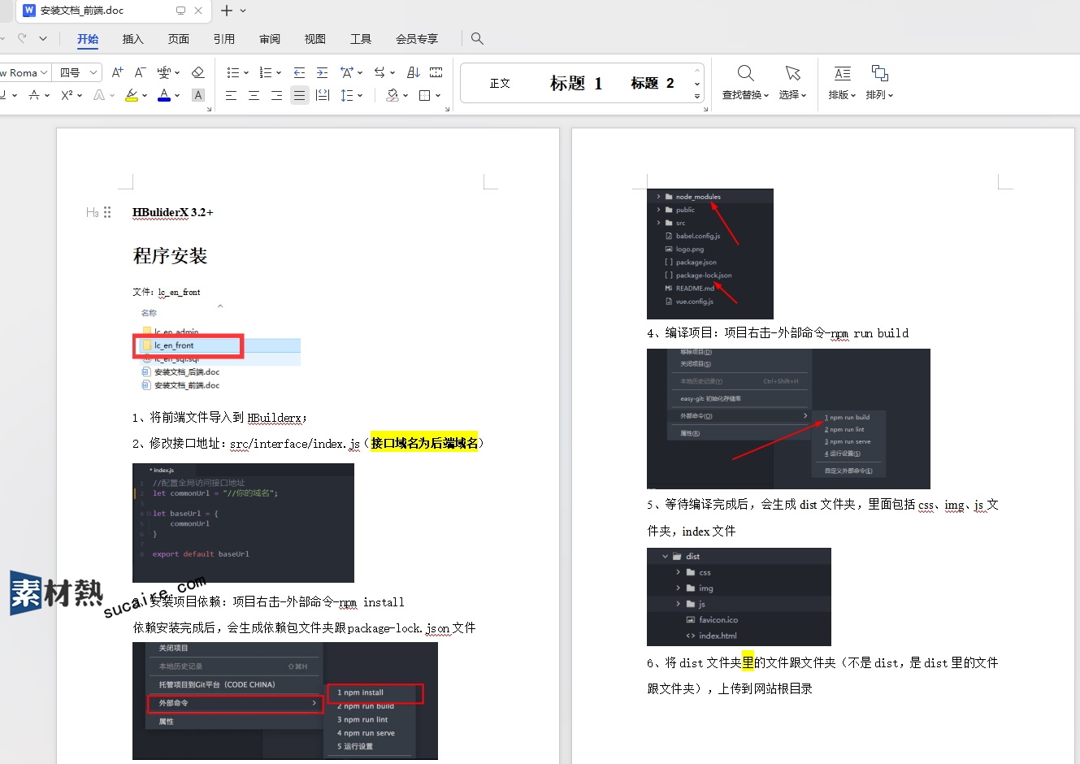Click the 程序安装 heading text
1080x764 pixels.
[x=170, y=256]
